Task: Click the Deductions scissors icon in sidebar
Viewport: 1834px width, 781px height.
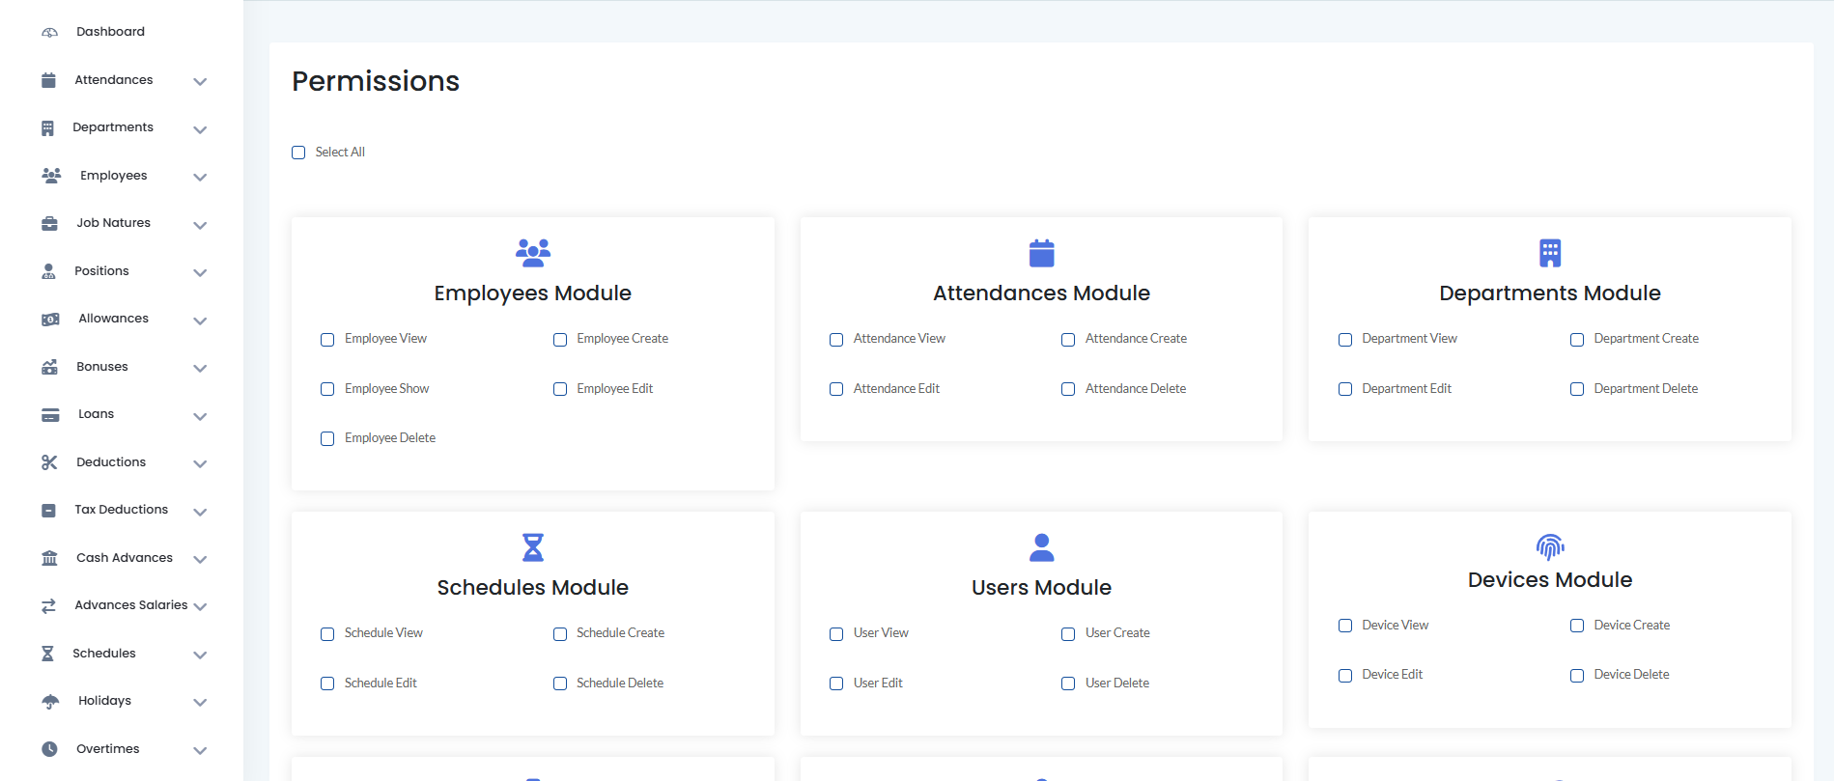Action: [x=49, y=462]
